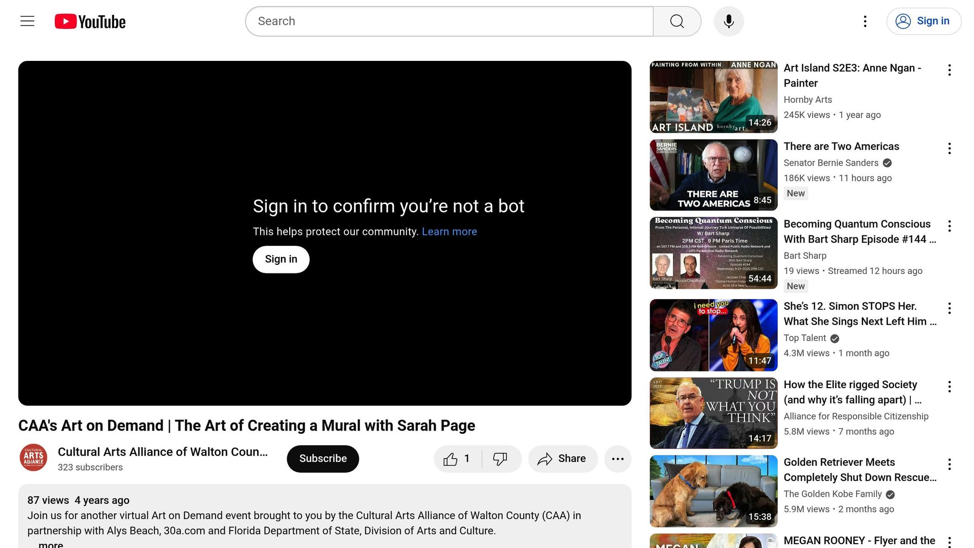
Task: Play Trump Is Not What You Think thumbnail
Action: [x=713, y=413]
